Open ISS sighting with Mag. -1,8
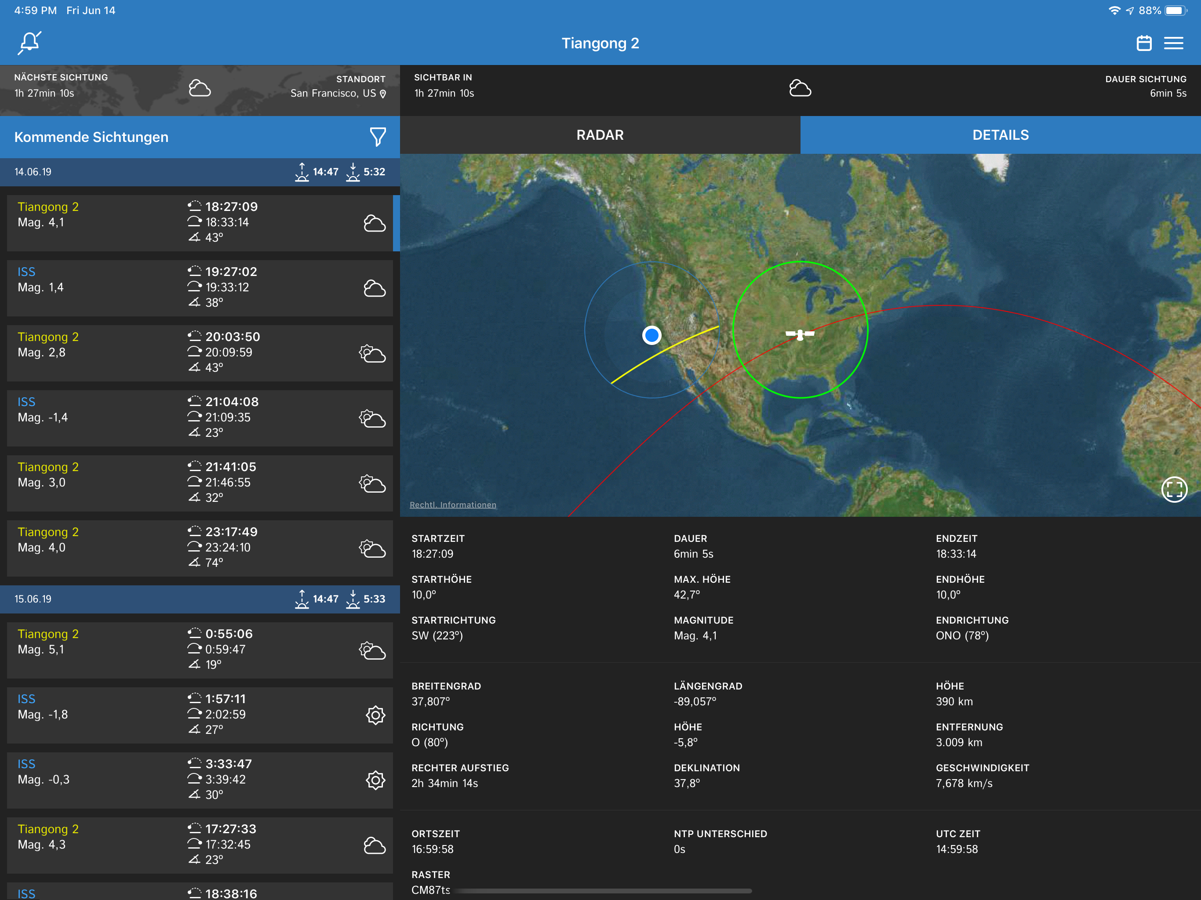 tap(200, 715)
